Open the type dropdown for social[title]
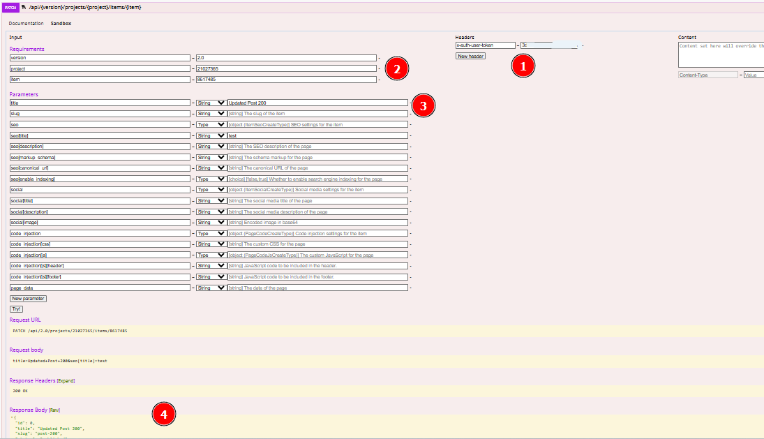Viewport: 764px width, 439px height. [211, 201]
